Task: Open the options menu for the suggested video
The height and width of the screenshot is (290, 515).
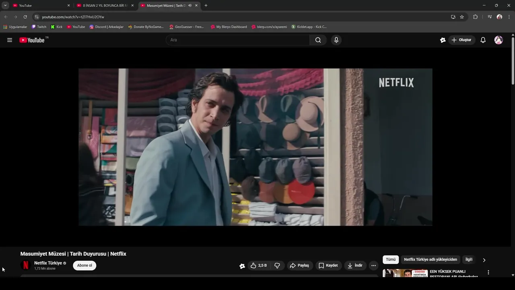Action: [x=488, y=272]
